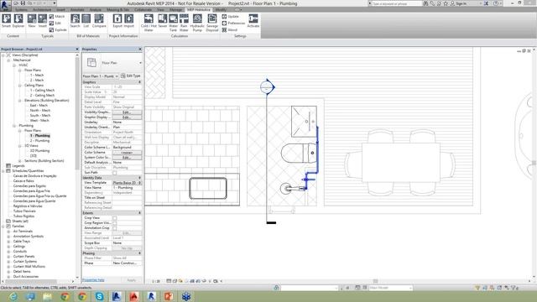Toggle the Crop Region Visible checkbox

pyautogui.click(x=115, y=223)
